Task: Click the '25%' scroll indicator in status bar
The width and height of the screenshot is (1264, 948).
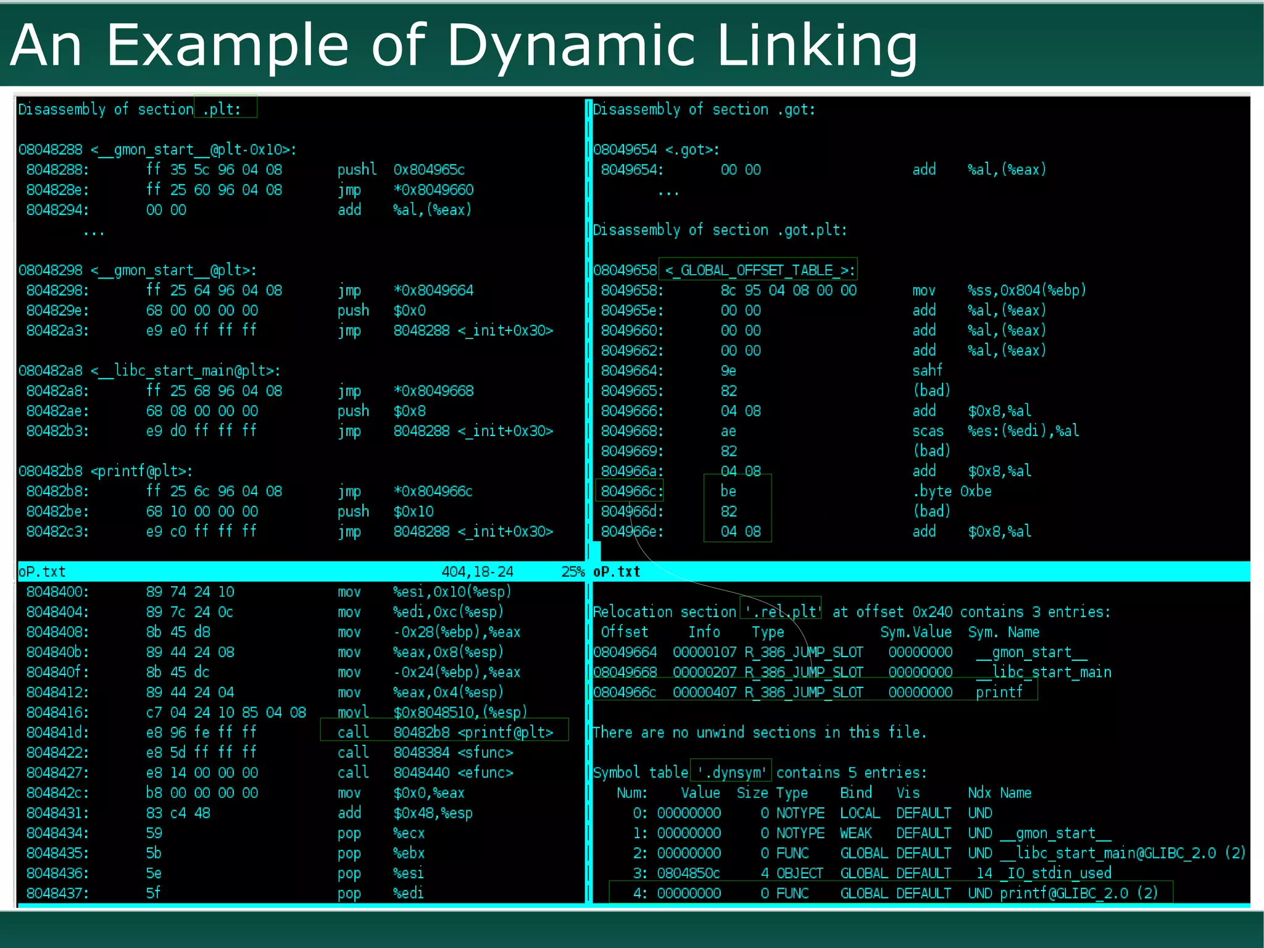Action: click(573, 571)
